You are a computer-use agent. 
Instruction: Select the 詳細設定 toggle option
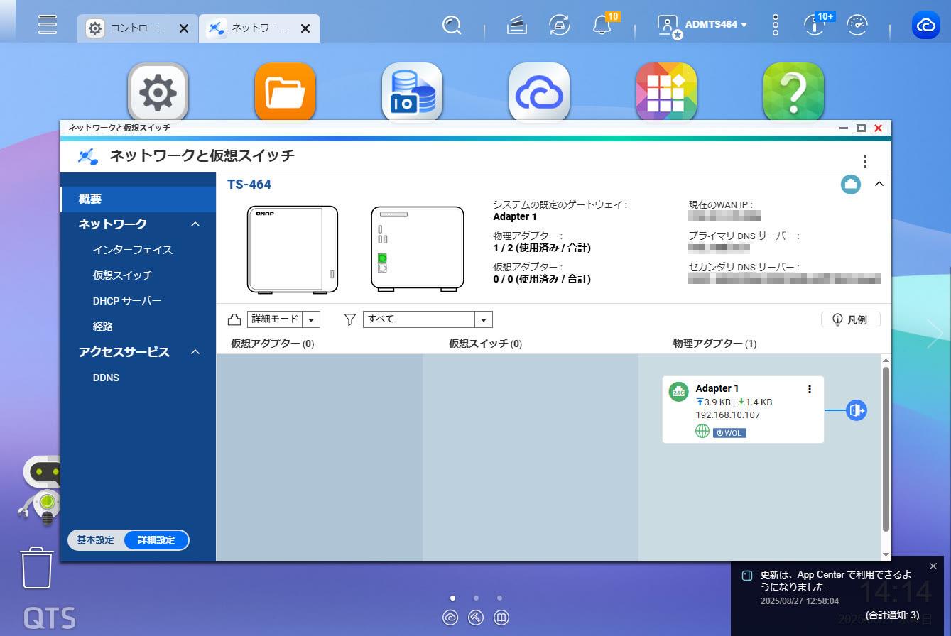tap(156, 540)
